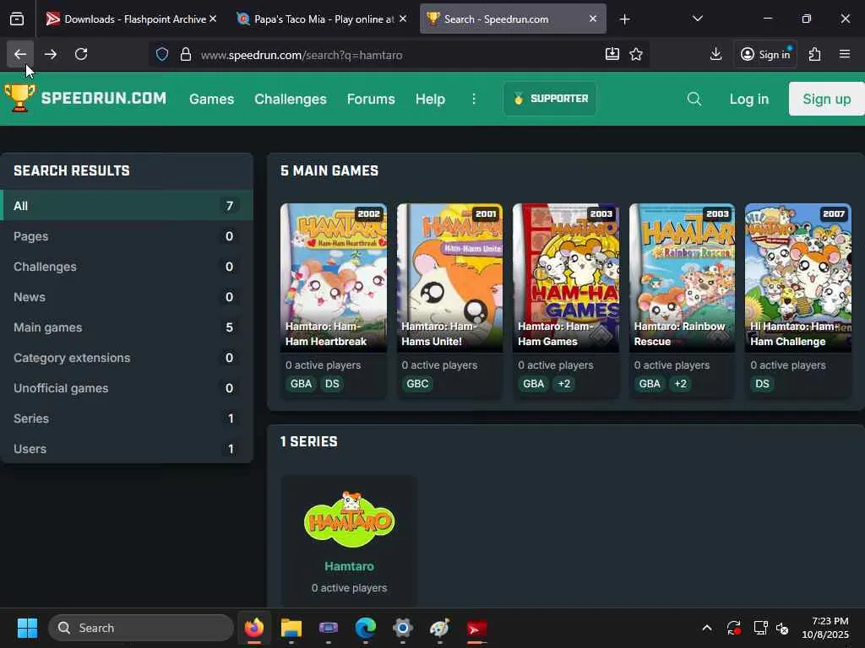
Task: Open Settings gear app in taskbar
Action: coord(403,628)
